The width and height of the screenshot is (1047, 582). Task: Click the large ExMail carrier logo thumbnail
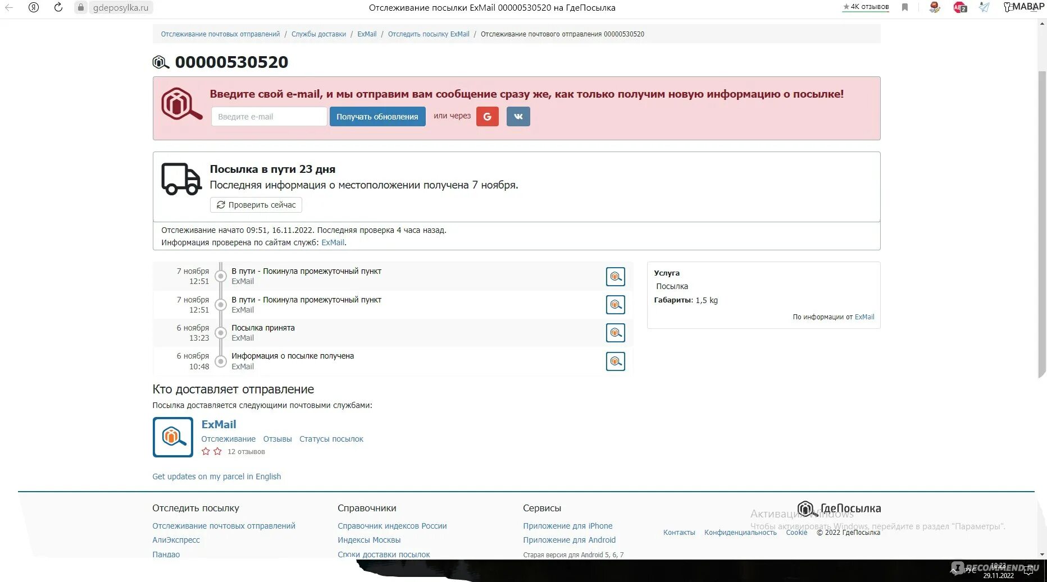173,437
